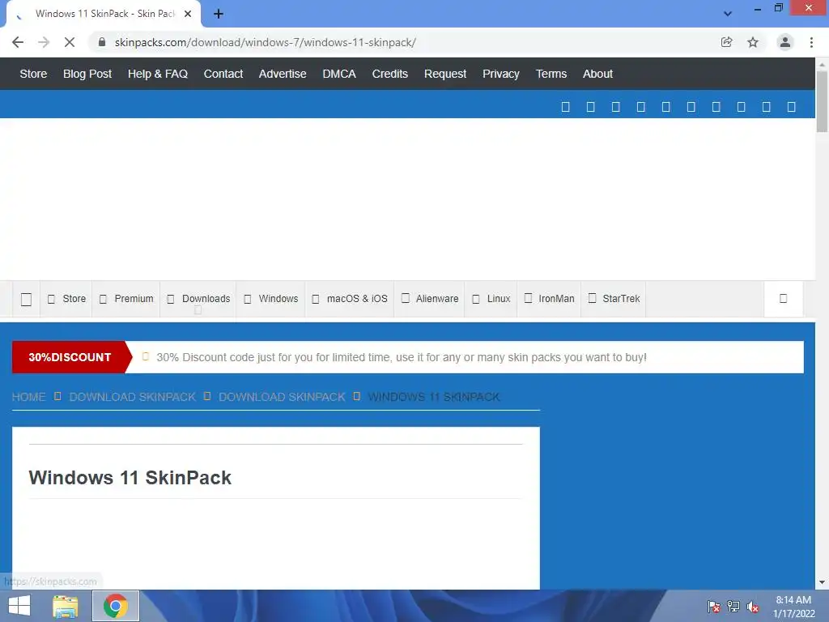Click the muted volume tray icon

pyautogui.click(x=753, y=606)
